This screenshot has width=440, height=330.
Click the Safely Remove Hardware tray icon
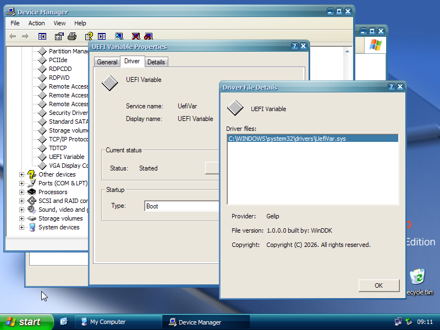[x=409, y=322]
